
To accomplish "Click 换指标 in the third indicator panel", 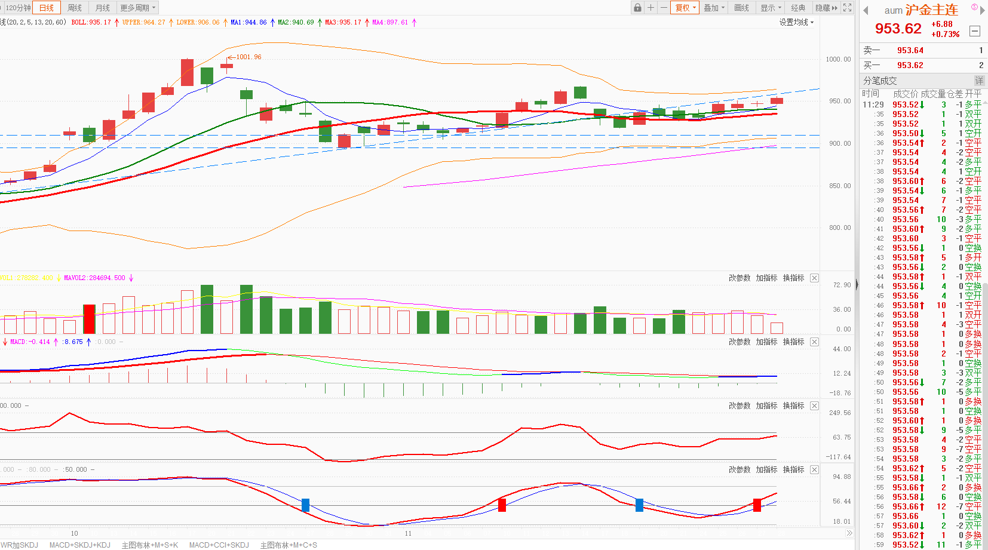I will pos(793,405).
